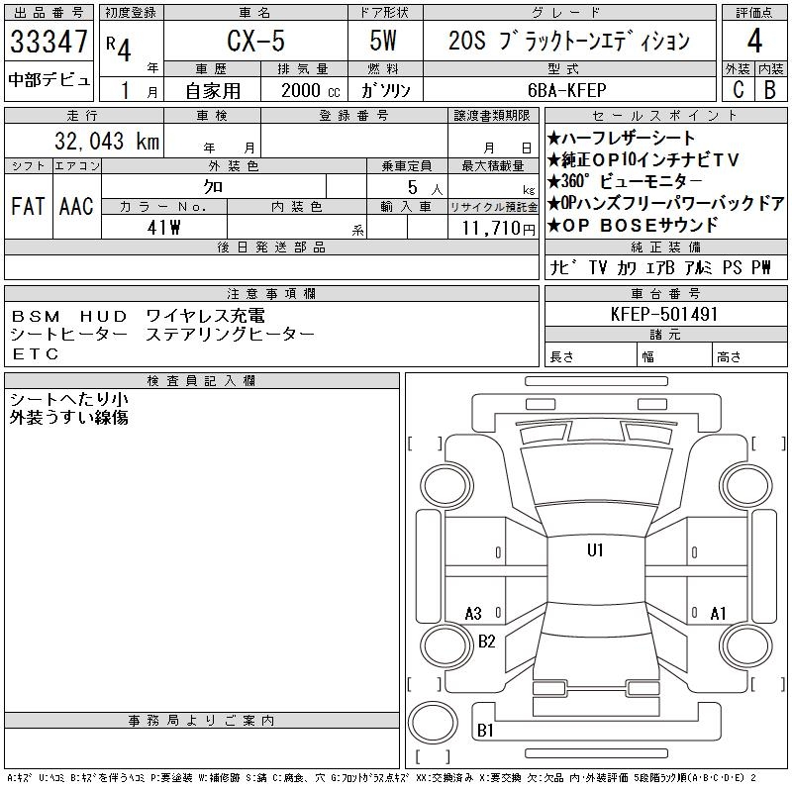792x792 pixels.
Task: Select the interior grade B
Action: pos(770,90)
